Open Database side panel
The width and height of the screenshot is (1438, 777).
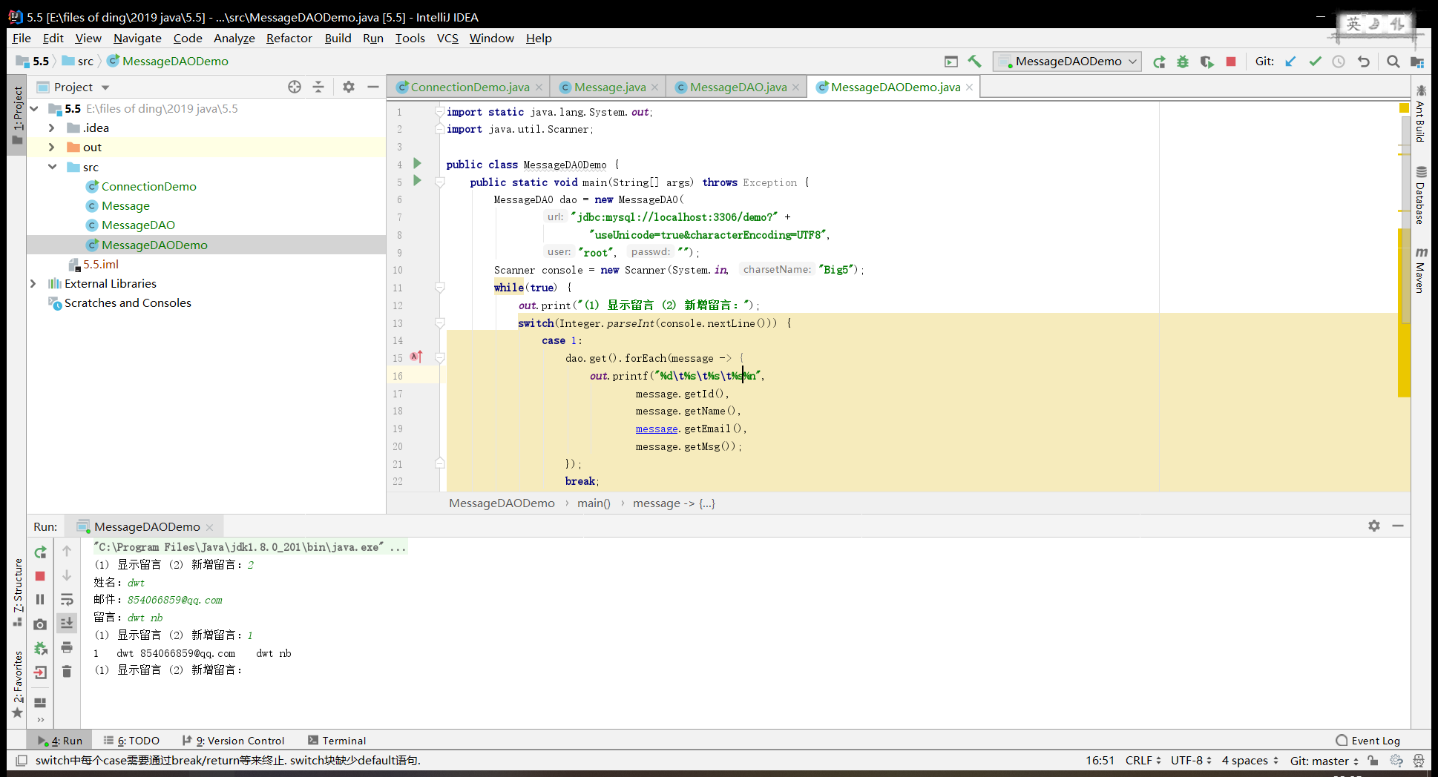[1421, 195]
